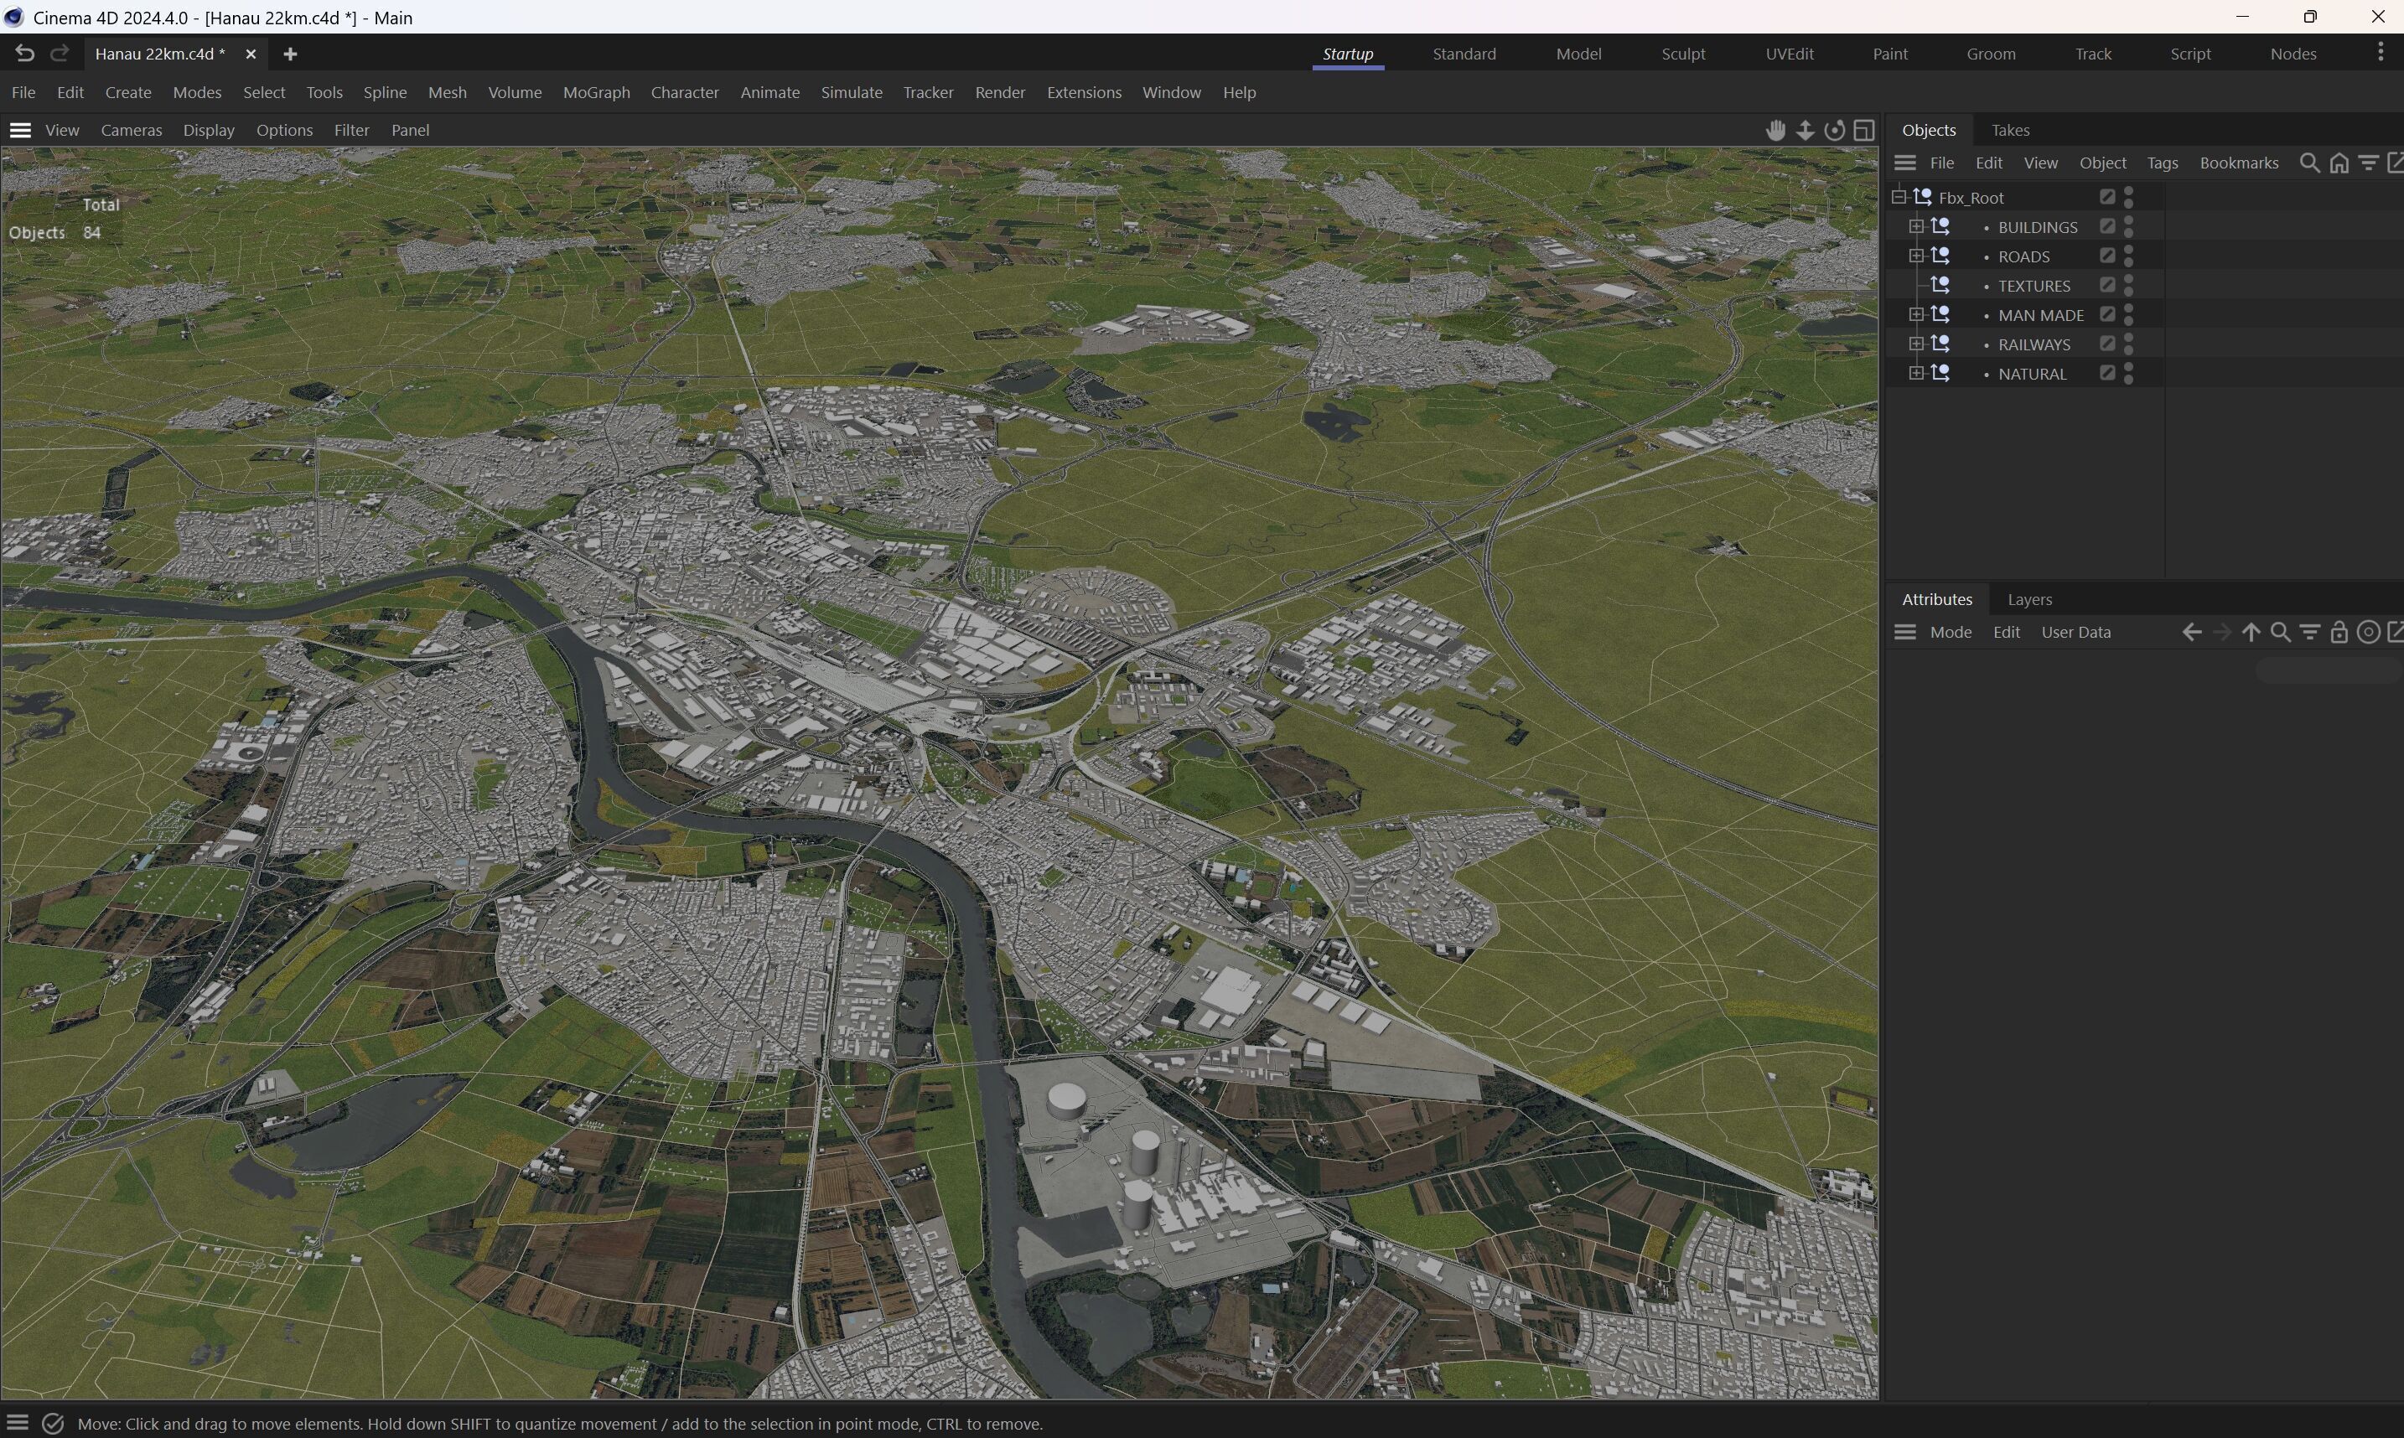Click the BUILDINGS layer edit box

click(x=2106, y=225)
